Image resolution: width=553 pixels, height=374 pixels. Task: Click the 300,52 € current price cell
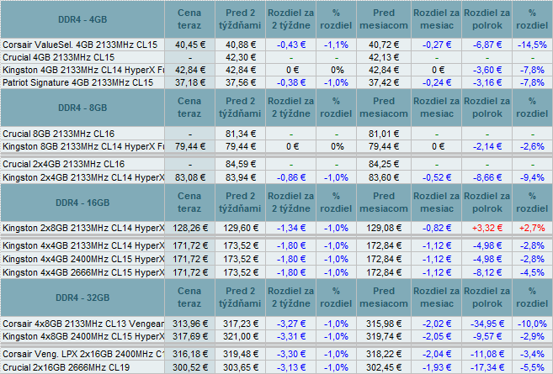[190, 367]
